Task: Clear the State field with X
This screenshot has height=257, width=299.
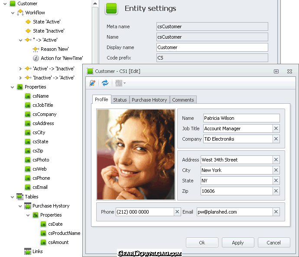Action: tap(276, 181)
